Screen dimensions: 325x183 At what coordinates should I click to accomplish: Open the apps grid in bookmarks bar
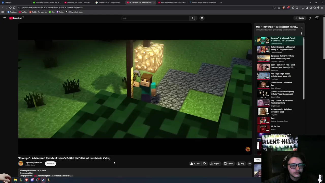(3, 12)
